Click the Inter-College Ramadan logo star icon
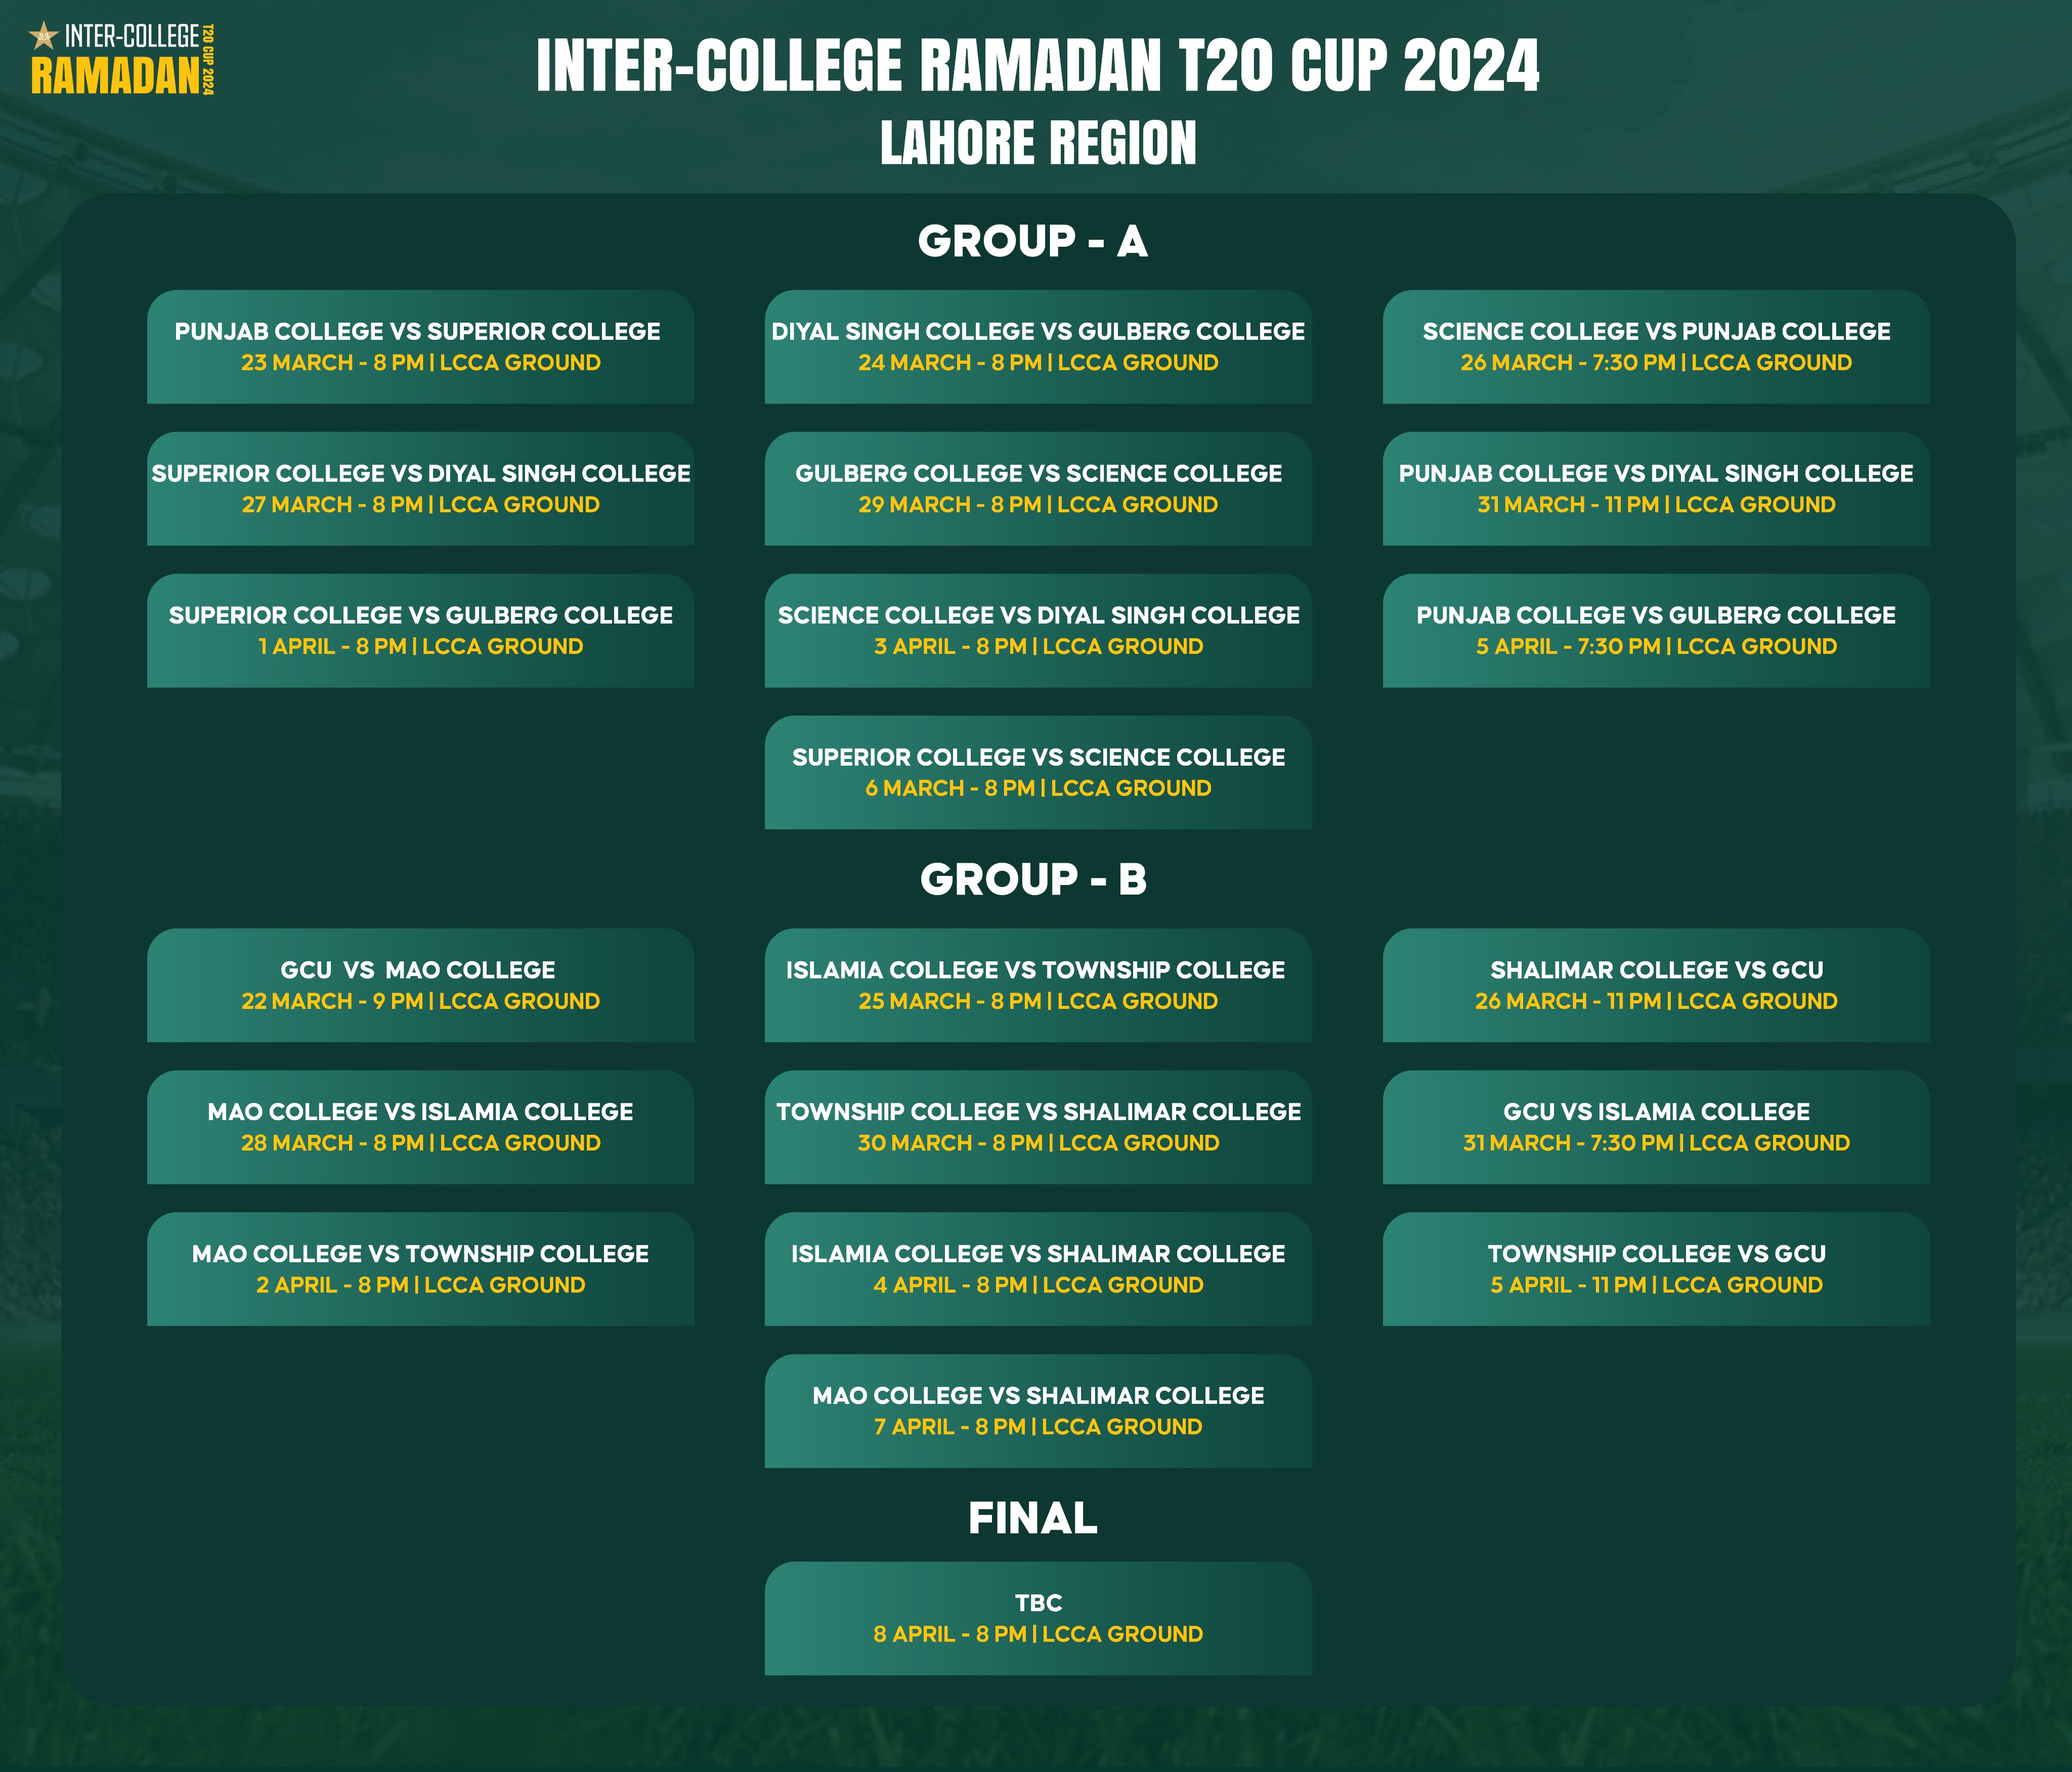This screenshot has height=1772, width=2072. (x=44, y=37)
